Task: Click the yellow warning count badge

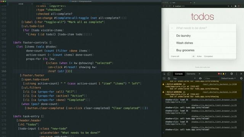Action: click(x=225, y=74)
